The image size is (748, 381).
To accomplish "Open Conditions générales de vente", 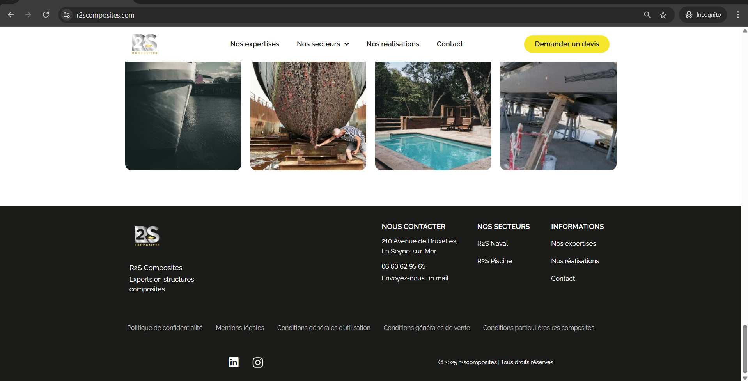I will (427, 328).
